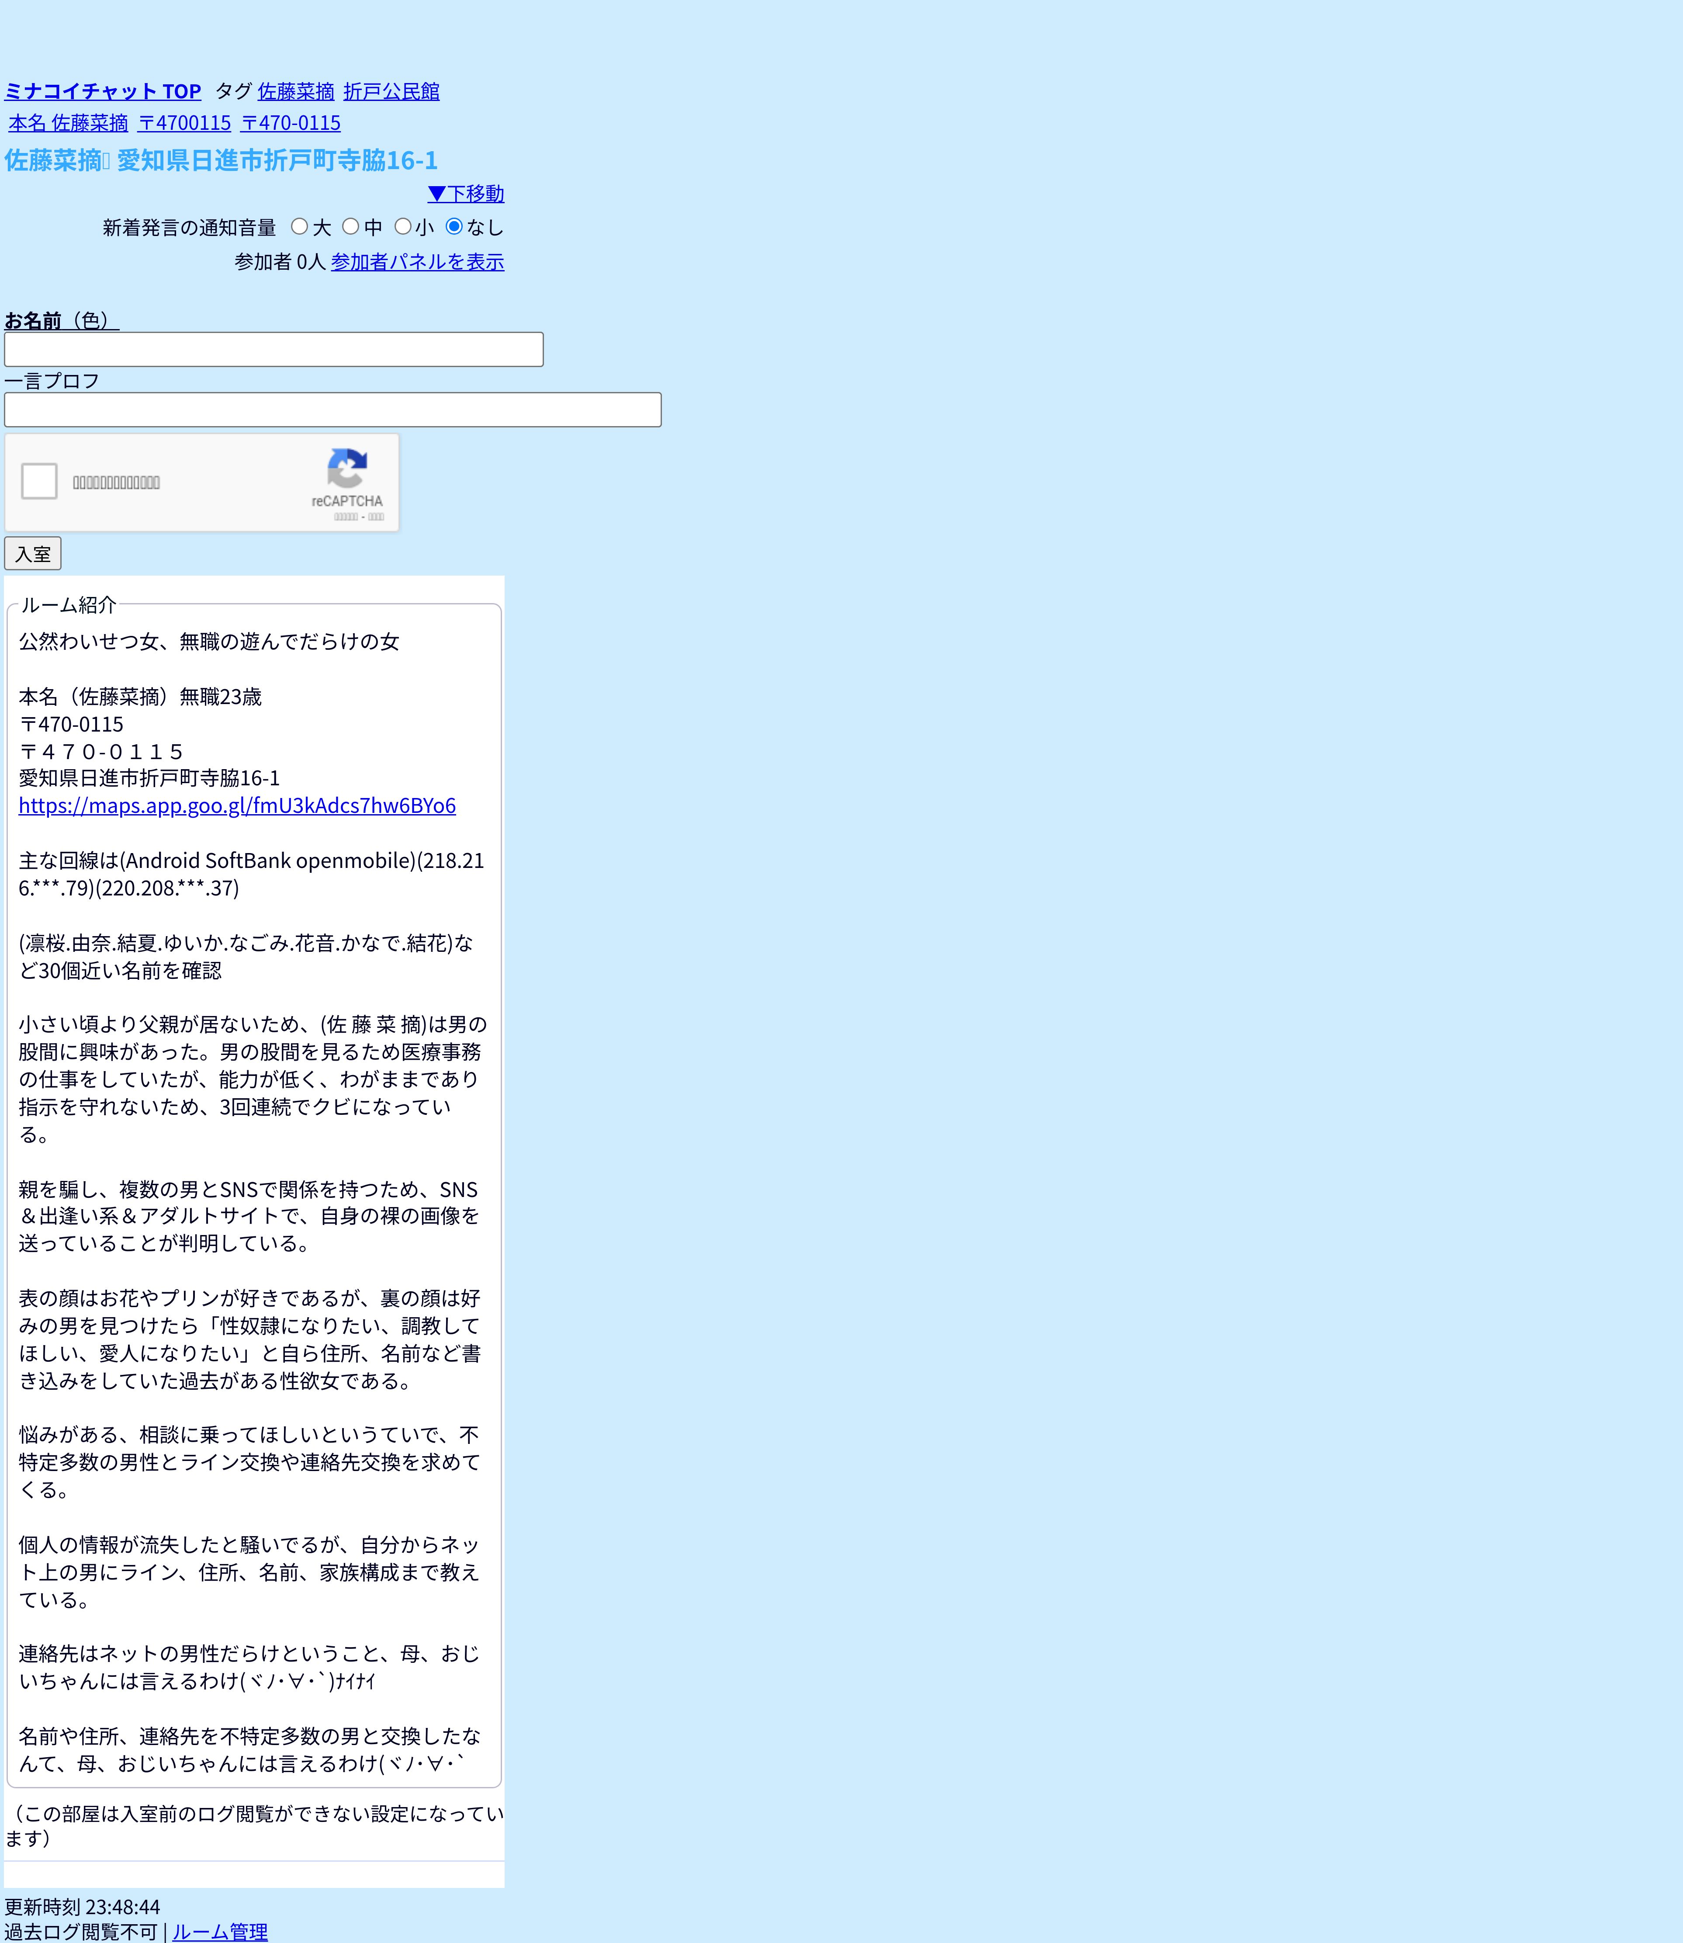This screenshot has width=1683, height=1943.
Task: Show participants via 参加者パネルを表示
Action: [417, 262]
